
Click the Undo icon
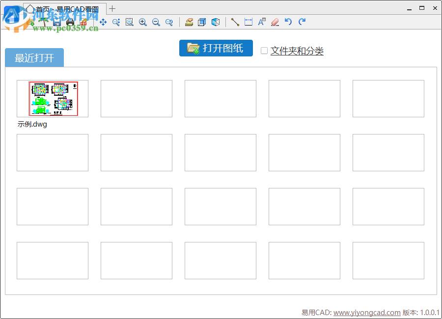(289, 22)
